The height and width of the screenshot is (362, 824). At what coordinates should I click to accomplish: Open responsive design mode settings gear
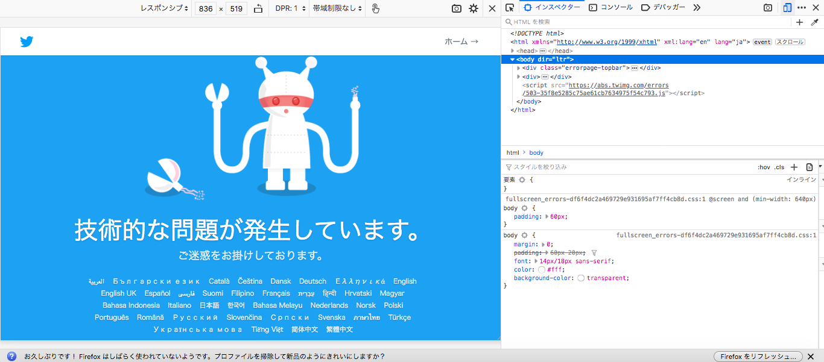coord(474,8)
